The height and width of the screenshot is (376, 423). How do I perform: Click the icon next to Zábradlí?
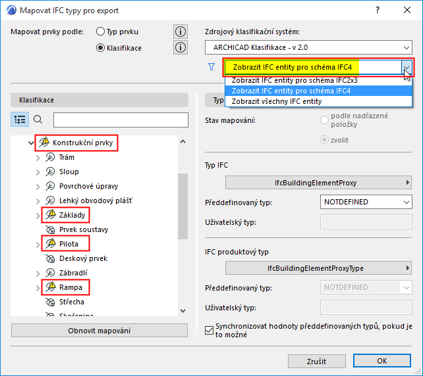click(50, 273)
